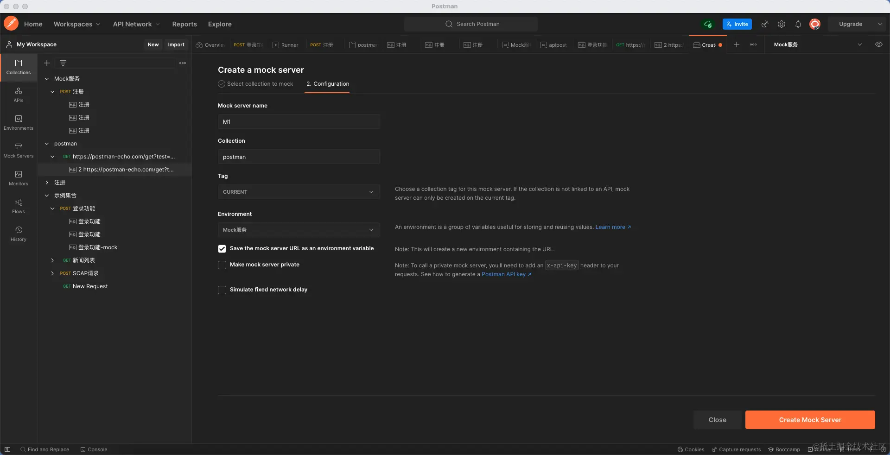Uncheck Save the mock server URL checkbox

(x=222, y=249)
